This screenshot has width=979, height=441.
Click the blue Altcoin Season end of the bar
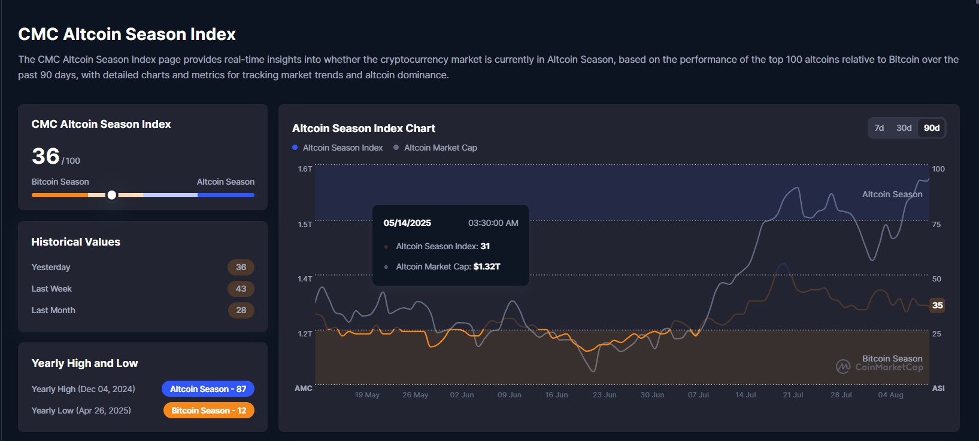240,195
